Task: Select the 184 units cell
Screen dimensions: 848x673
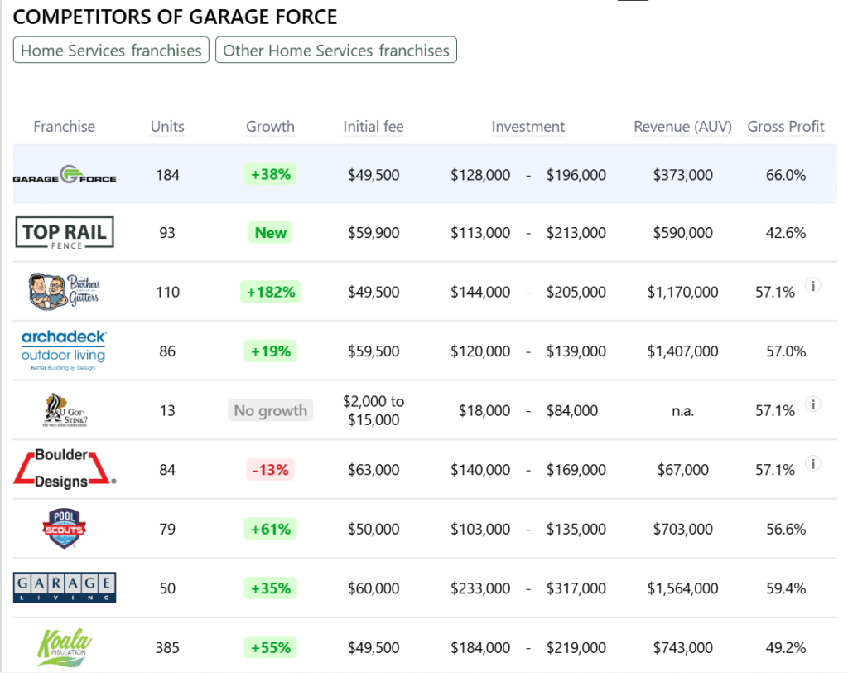Action: click(167, 175)
